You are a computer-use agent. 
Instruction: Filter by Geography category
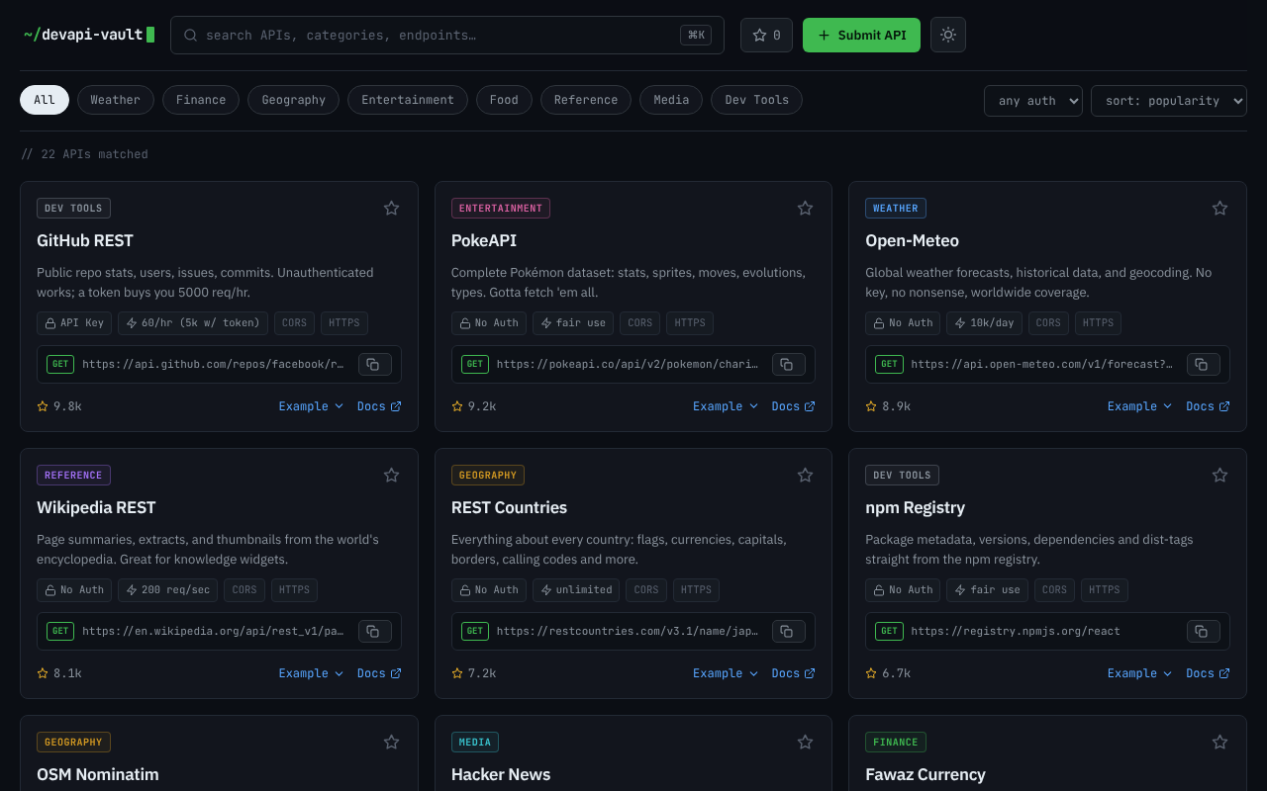294,100
